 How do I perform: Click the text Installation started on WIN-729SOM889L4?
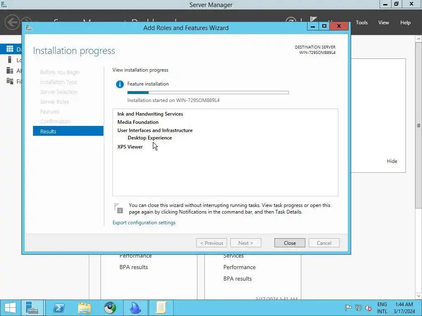tap(173, 100)
